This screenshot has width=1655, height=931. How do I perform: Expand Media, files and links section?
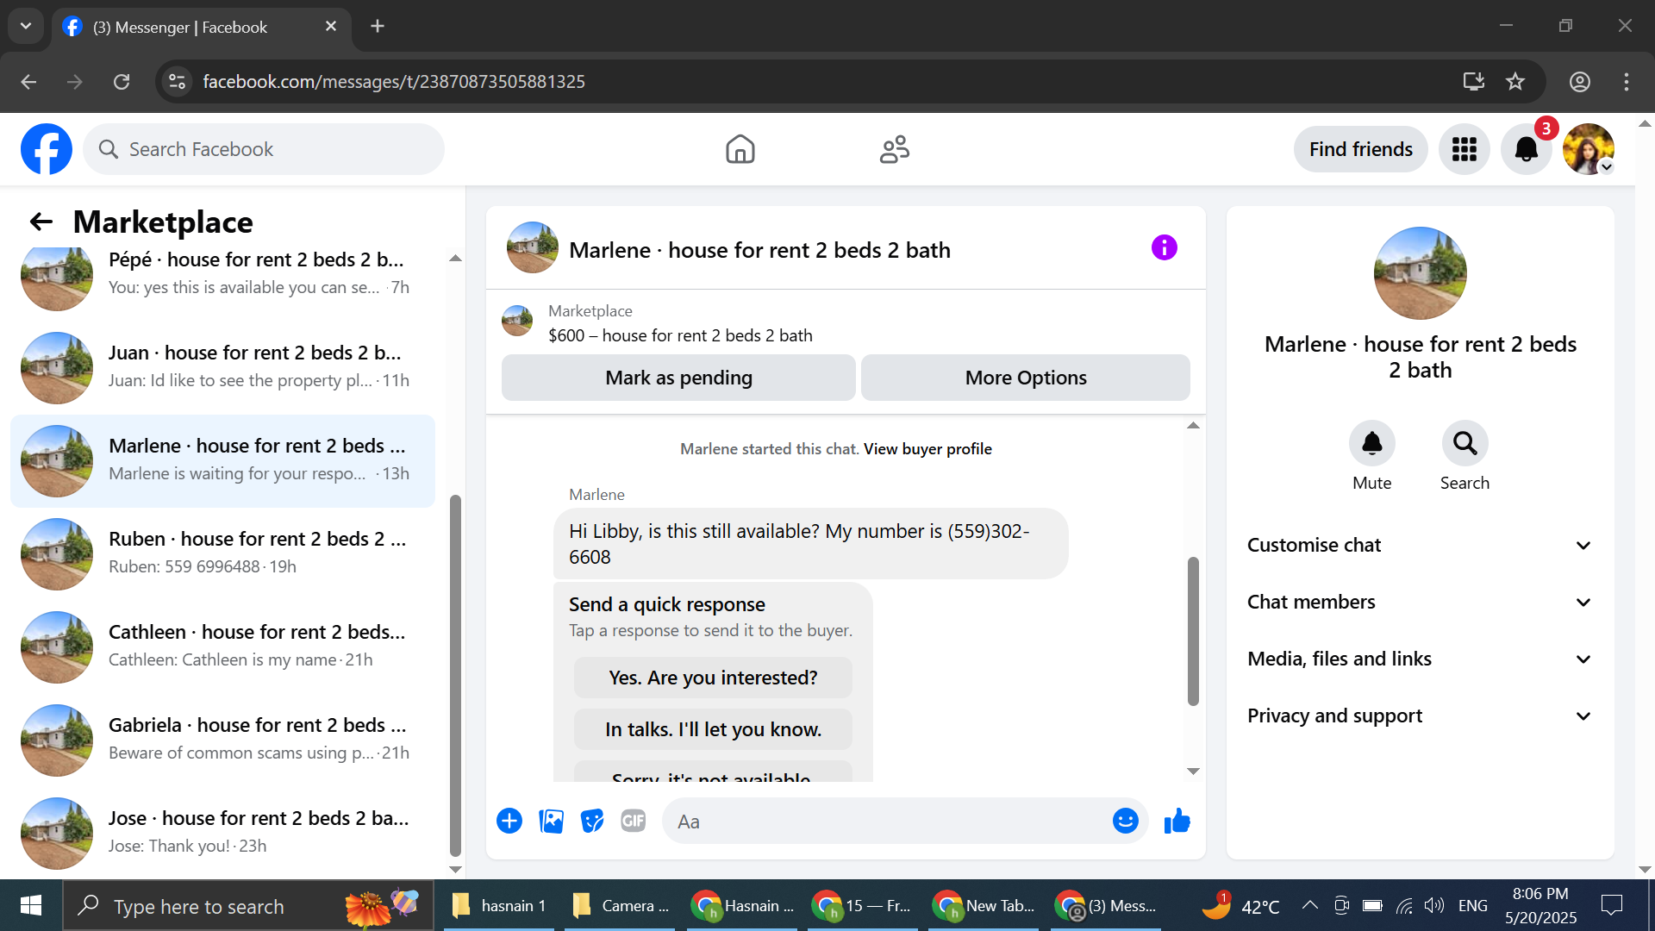[x=1420, y=659]
